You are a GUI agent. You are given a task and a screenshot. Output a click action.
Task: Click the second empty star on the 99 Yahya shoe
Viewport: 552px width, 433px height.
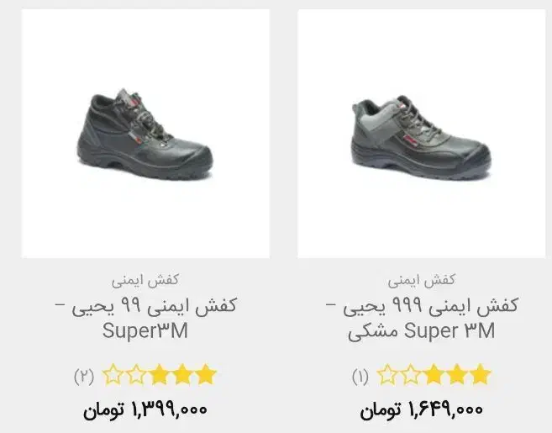136,374
